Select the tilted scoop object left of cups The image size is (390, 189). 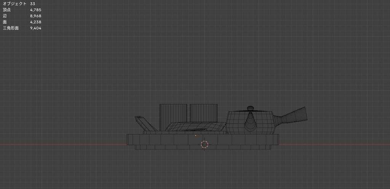coord(145,123)
